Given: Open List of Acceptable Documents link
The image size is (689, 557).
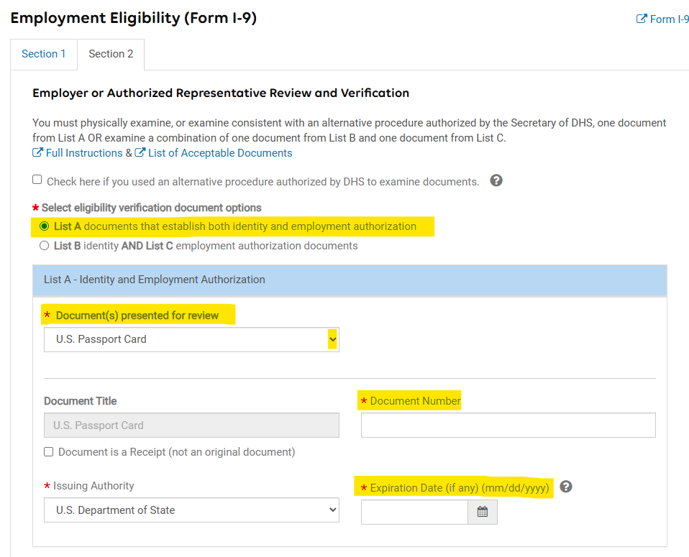Looking at the screenshot, I should click(x=219, y=153).
